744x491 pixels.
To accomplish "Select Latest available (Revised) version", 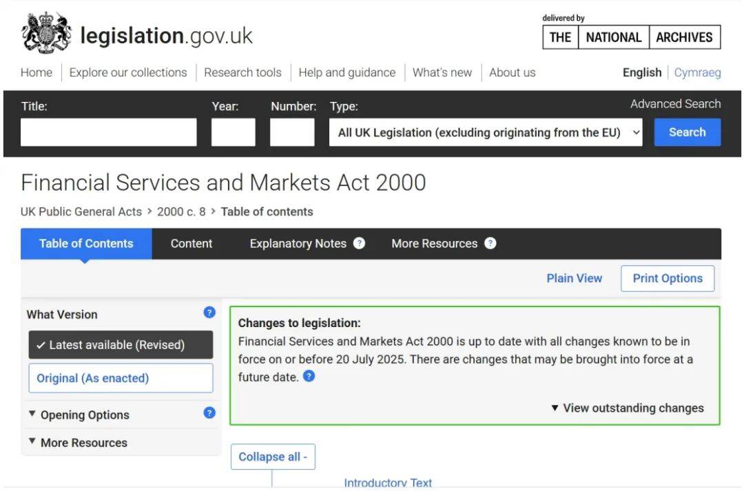I will pos(121,345).
